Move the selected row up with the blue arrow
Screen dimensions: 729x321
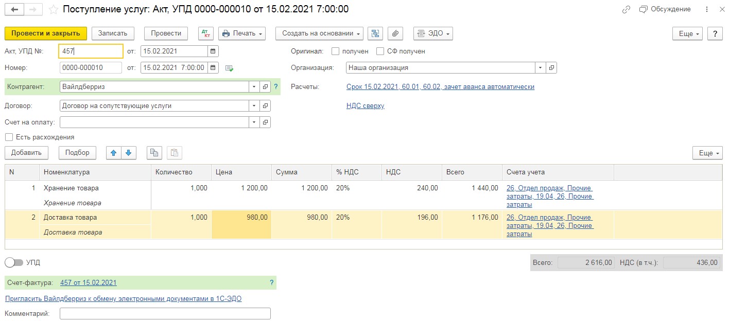(114, 153)
